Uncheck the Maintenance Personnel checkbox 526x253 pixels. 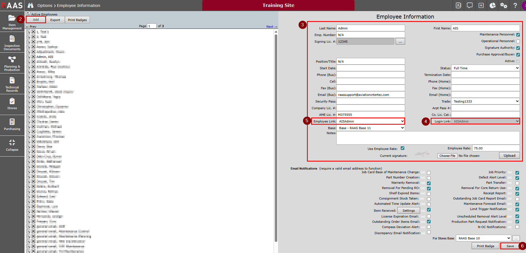click(x=518, y=35)
